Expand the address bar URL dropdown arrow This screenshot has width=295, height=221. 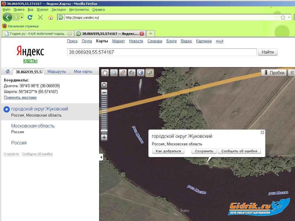click(289, 18)
